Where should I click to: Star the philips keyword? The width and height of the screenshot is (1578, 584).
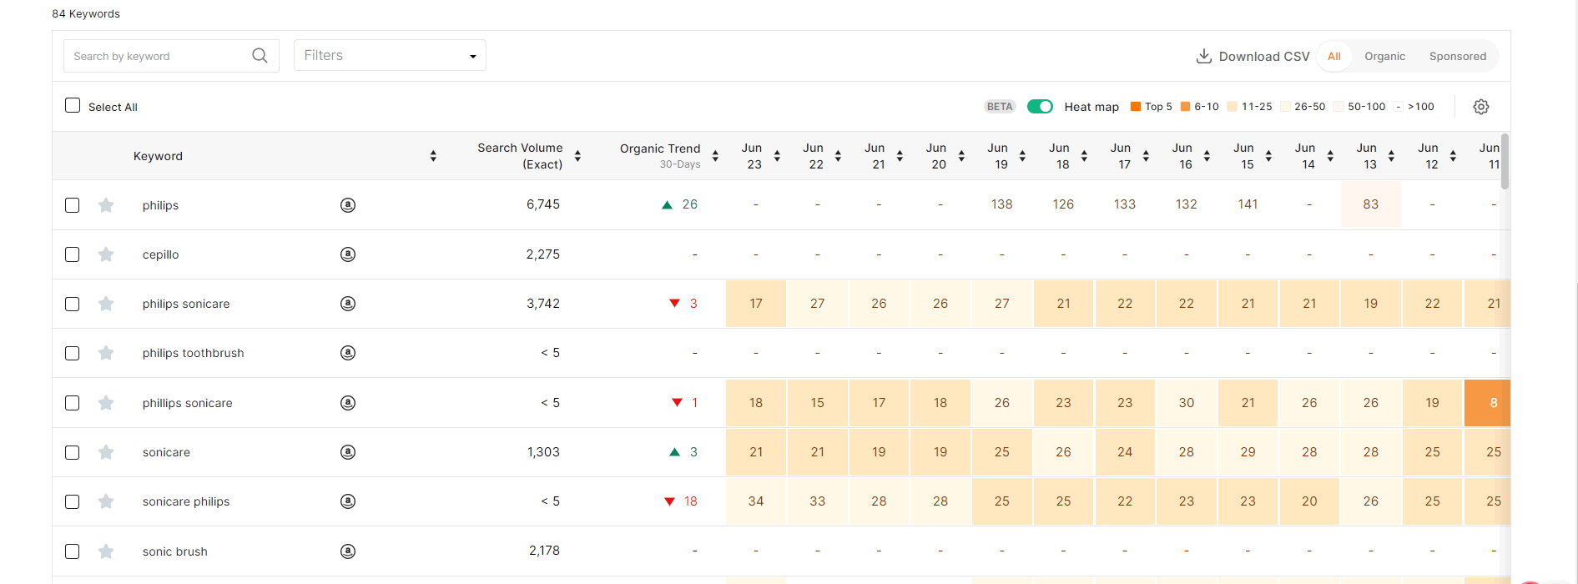(x=106, y=205)
